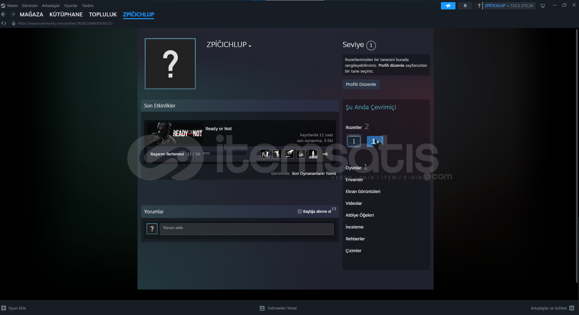579x315 pixels.
Task: Go back with the left arrow
Action: [x=4, y=14]
